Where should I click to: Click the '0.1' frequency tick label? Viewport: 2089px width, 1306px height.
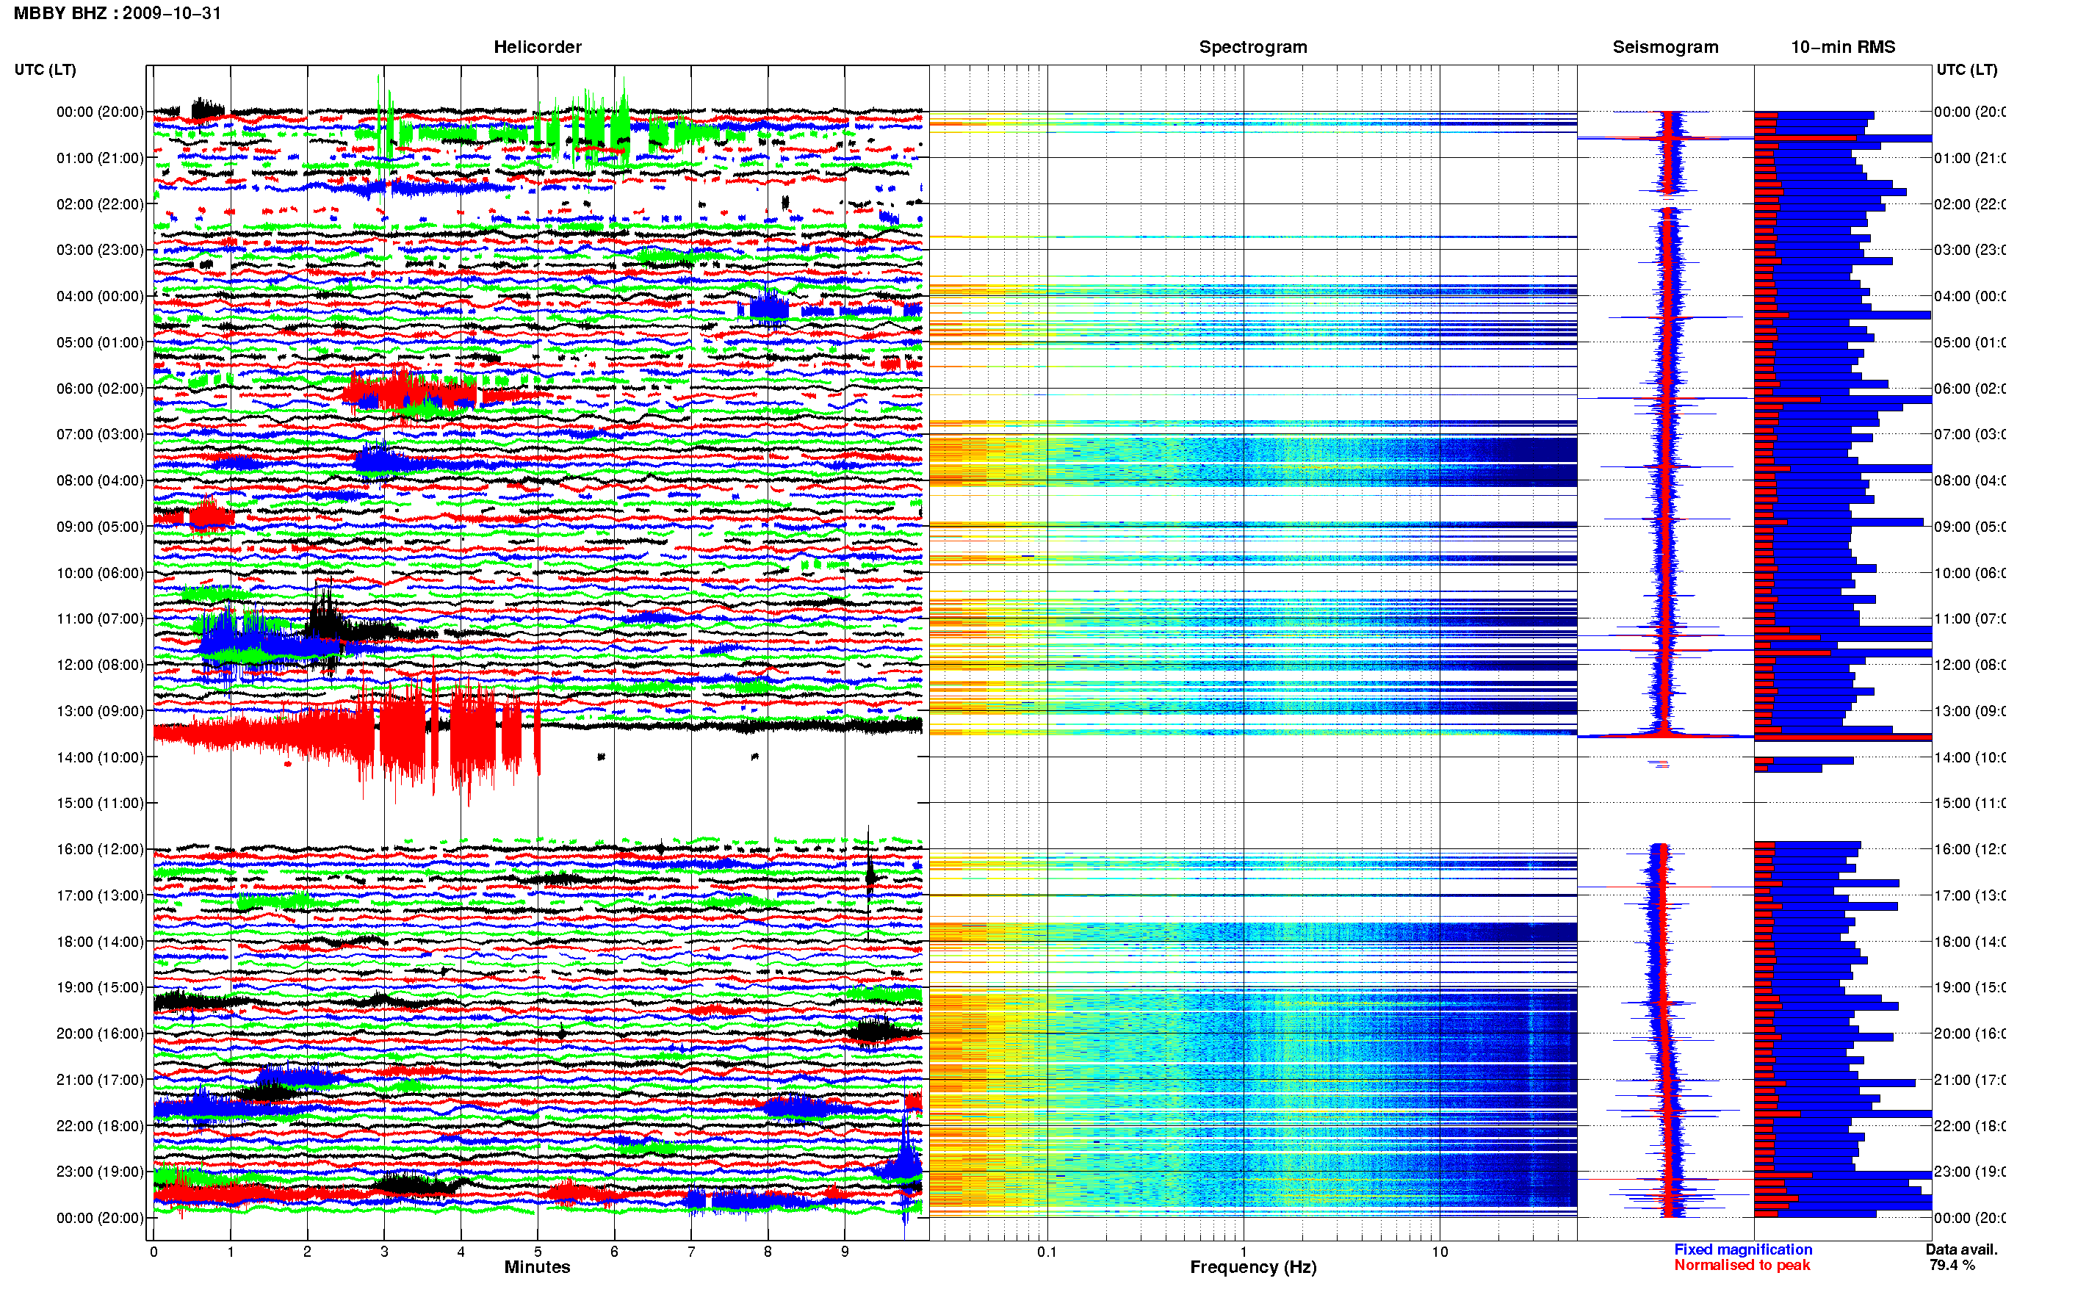[x=1047, y=1251]
